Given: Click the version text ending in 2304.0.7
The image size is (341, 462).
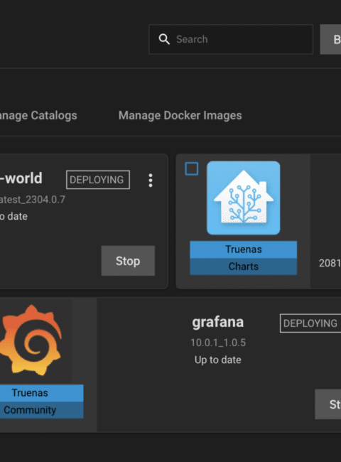Looking at the screenshot, I should click(33, 200).
